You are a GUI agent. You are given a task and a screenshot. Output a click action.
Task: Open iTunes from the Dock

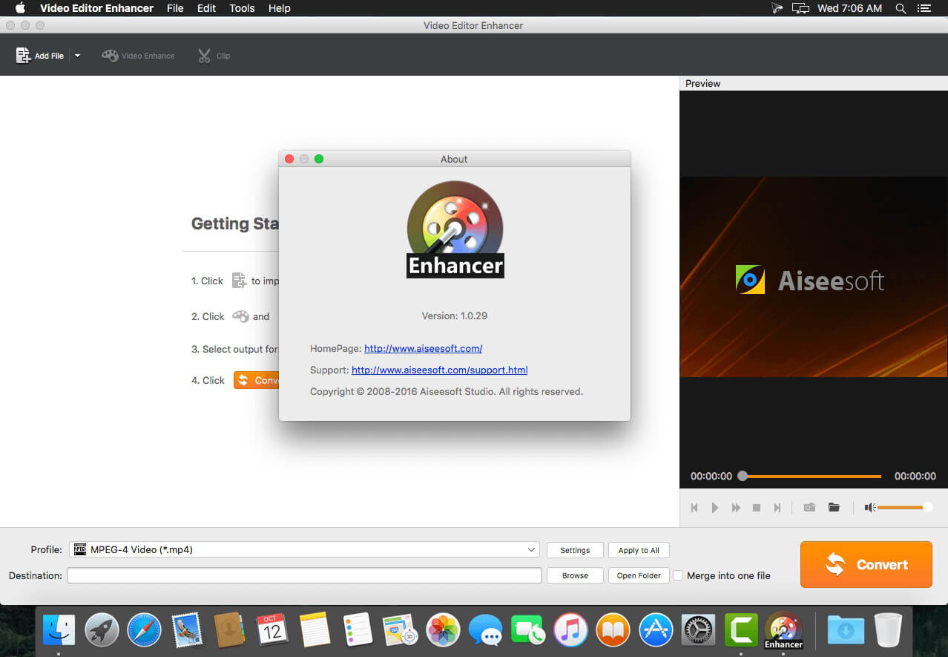570,630
